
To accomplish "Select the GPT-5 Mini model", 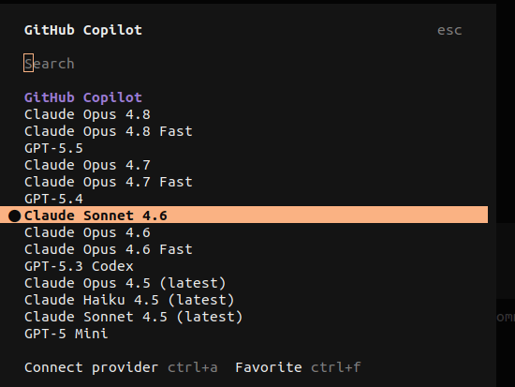I will tap(66, 334).
